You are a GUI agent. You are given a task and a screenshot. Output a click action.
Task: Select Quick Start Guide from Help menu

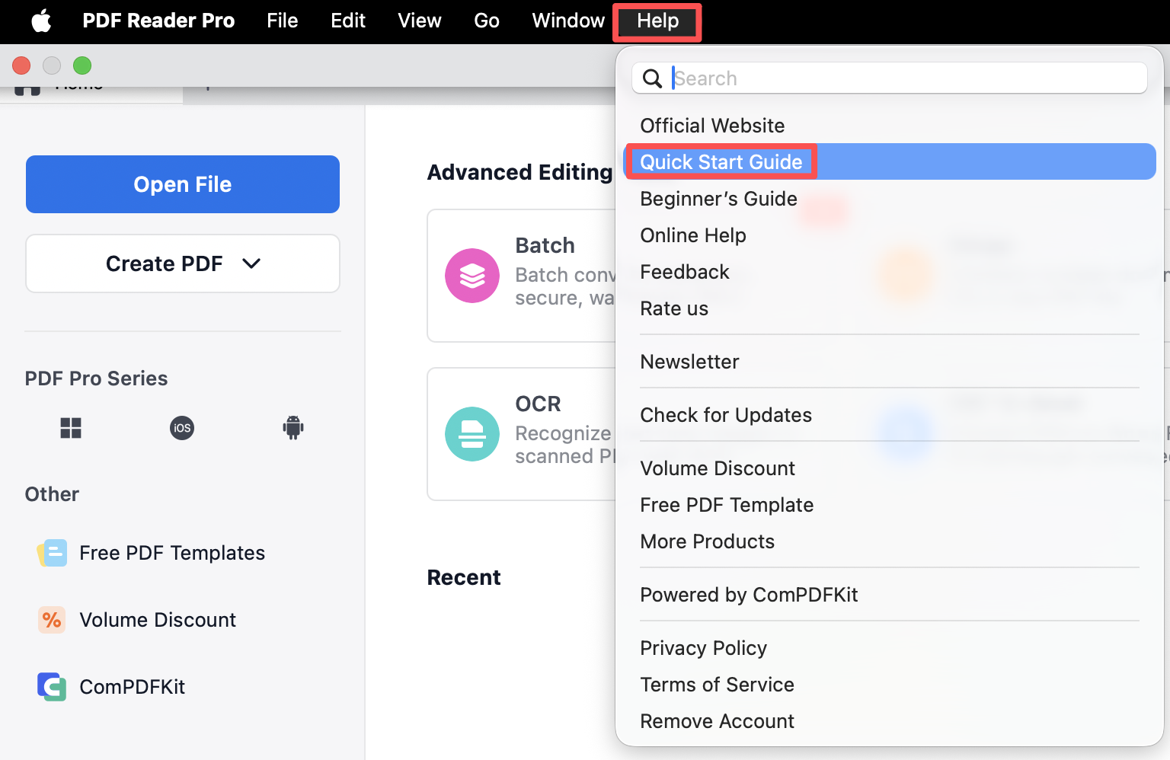click(721, 162)
